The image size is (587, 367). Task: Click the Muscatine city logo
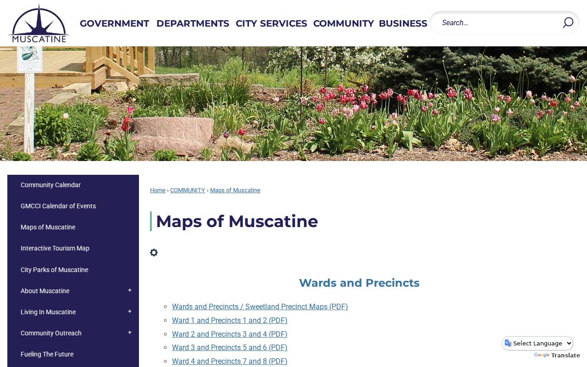pyautogui.click(x=39, y=23)
